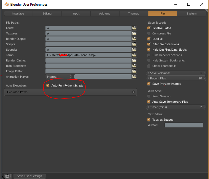This screenshot has height=179, width=209.
Task: Switch to Interface tab
Action: pos(18,13)
